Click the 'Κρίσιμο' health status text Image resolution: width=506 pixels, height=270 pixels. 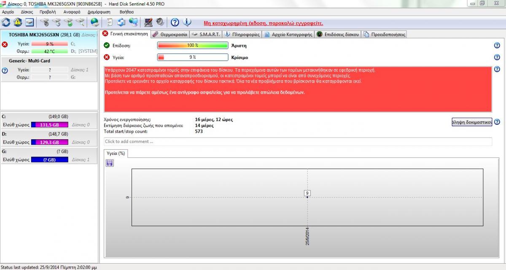(x=240, y=57)
